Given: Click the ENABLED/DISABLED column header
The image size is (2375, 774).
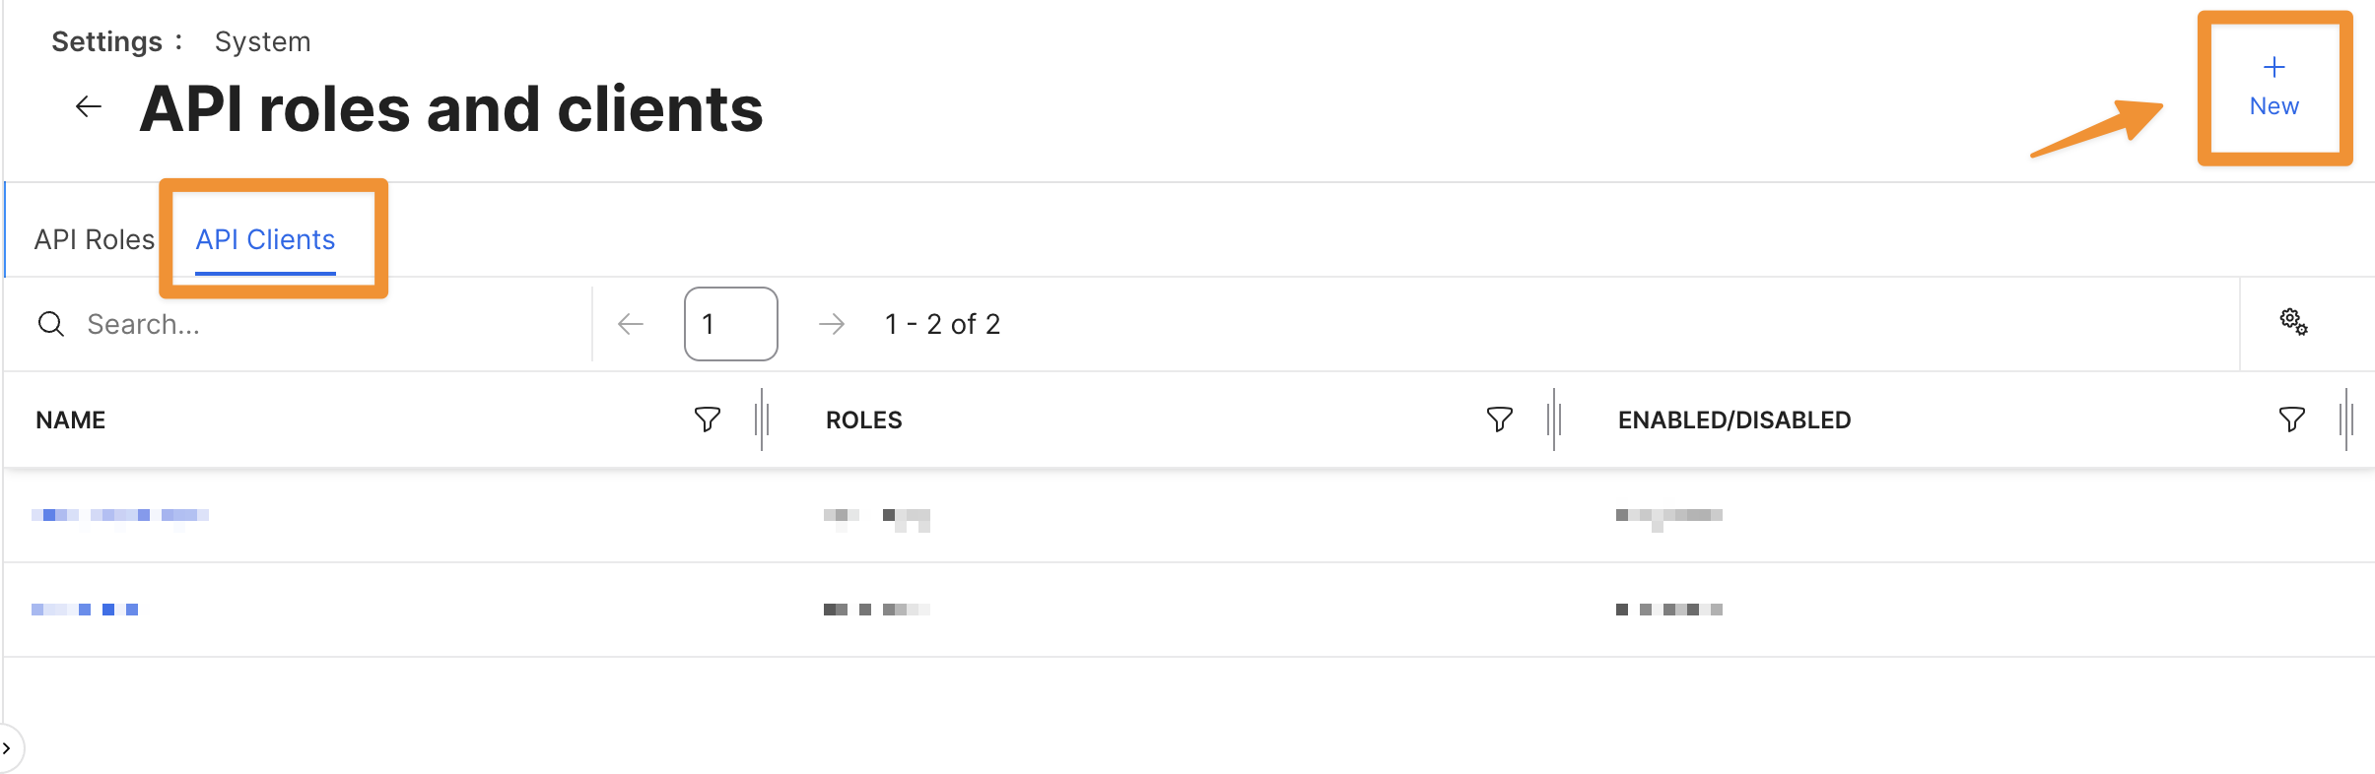Looking at the screenshot, I should [1733, 420].
